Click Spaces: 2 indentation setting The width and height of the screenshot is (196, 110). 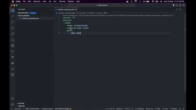(120, 109)
